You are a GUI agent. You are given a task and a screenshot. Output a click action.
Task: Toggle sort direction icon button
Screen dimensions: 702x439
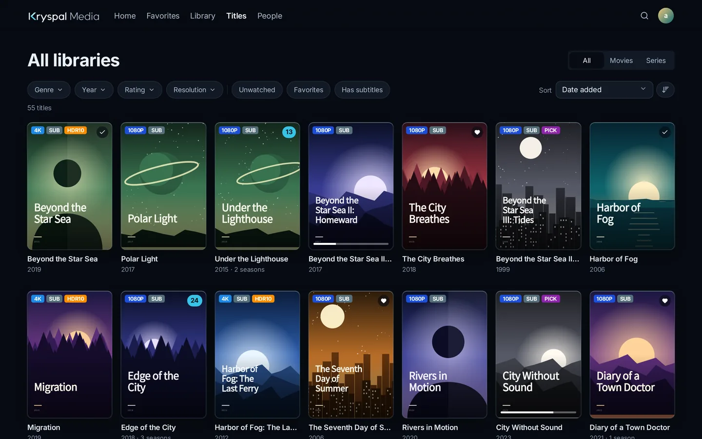click(665, 90)
